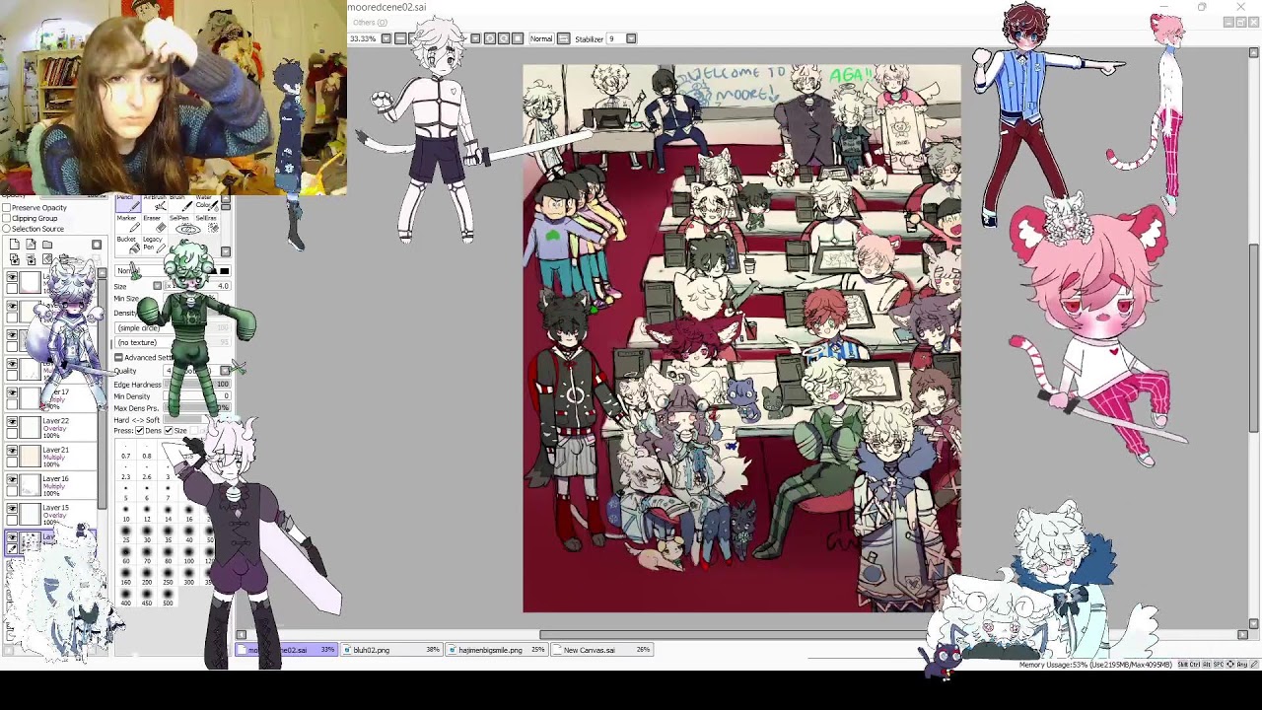Choose the 500 brush size preset
The width and height of the screenshot is (1262, 710).
168,597
